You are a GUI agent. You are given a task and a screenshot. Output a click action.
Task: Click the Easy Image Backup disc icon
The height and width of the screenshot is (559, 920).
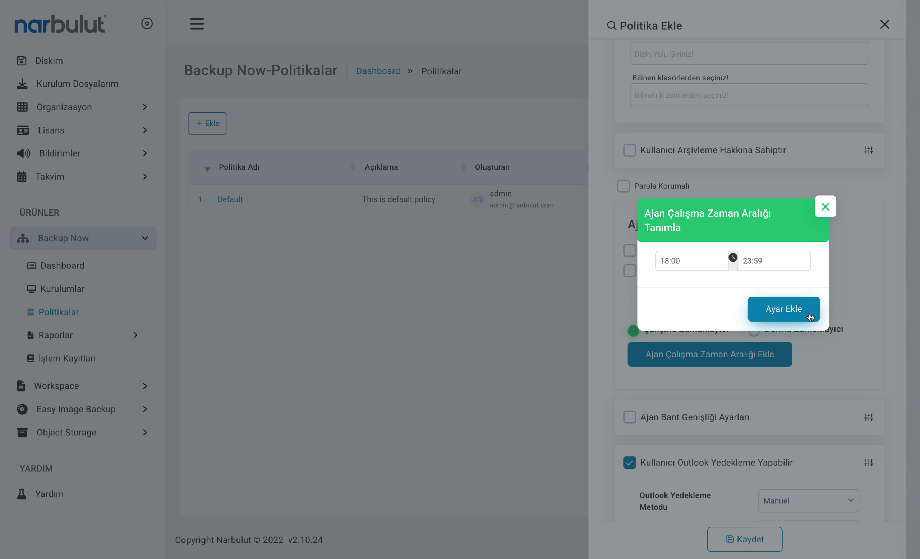click(x=22, y=409)
